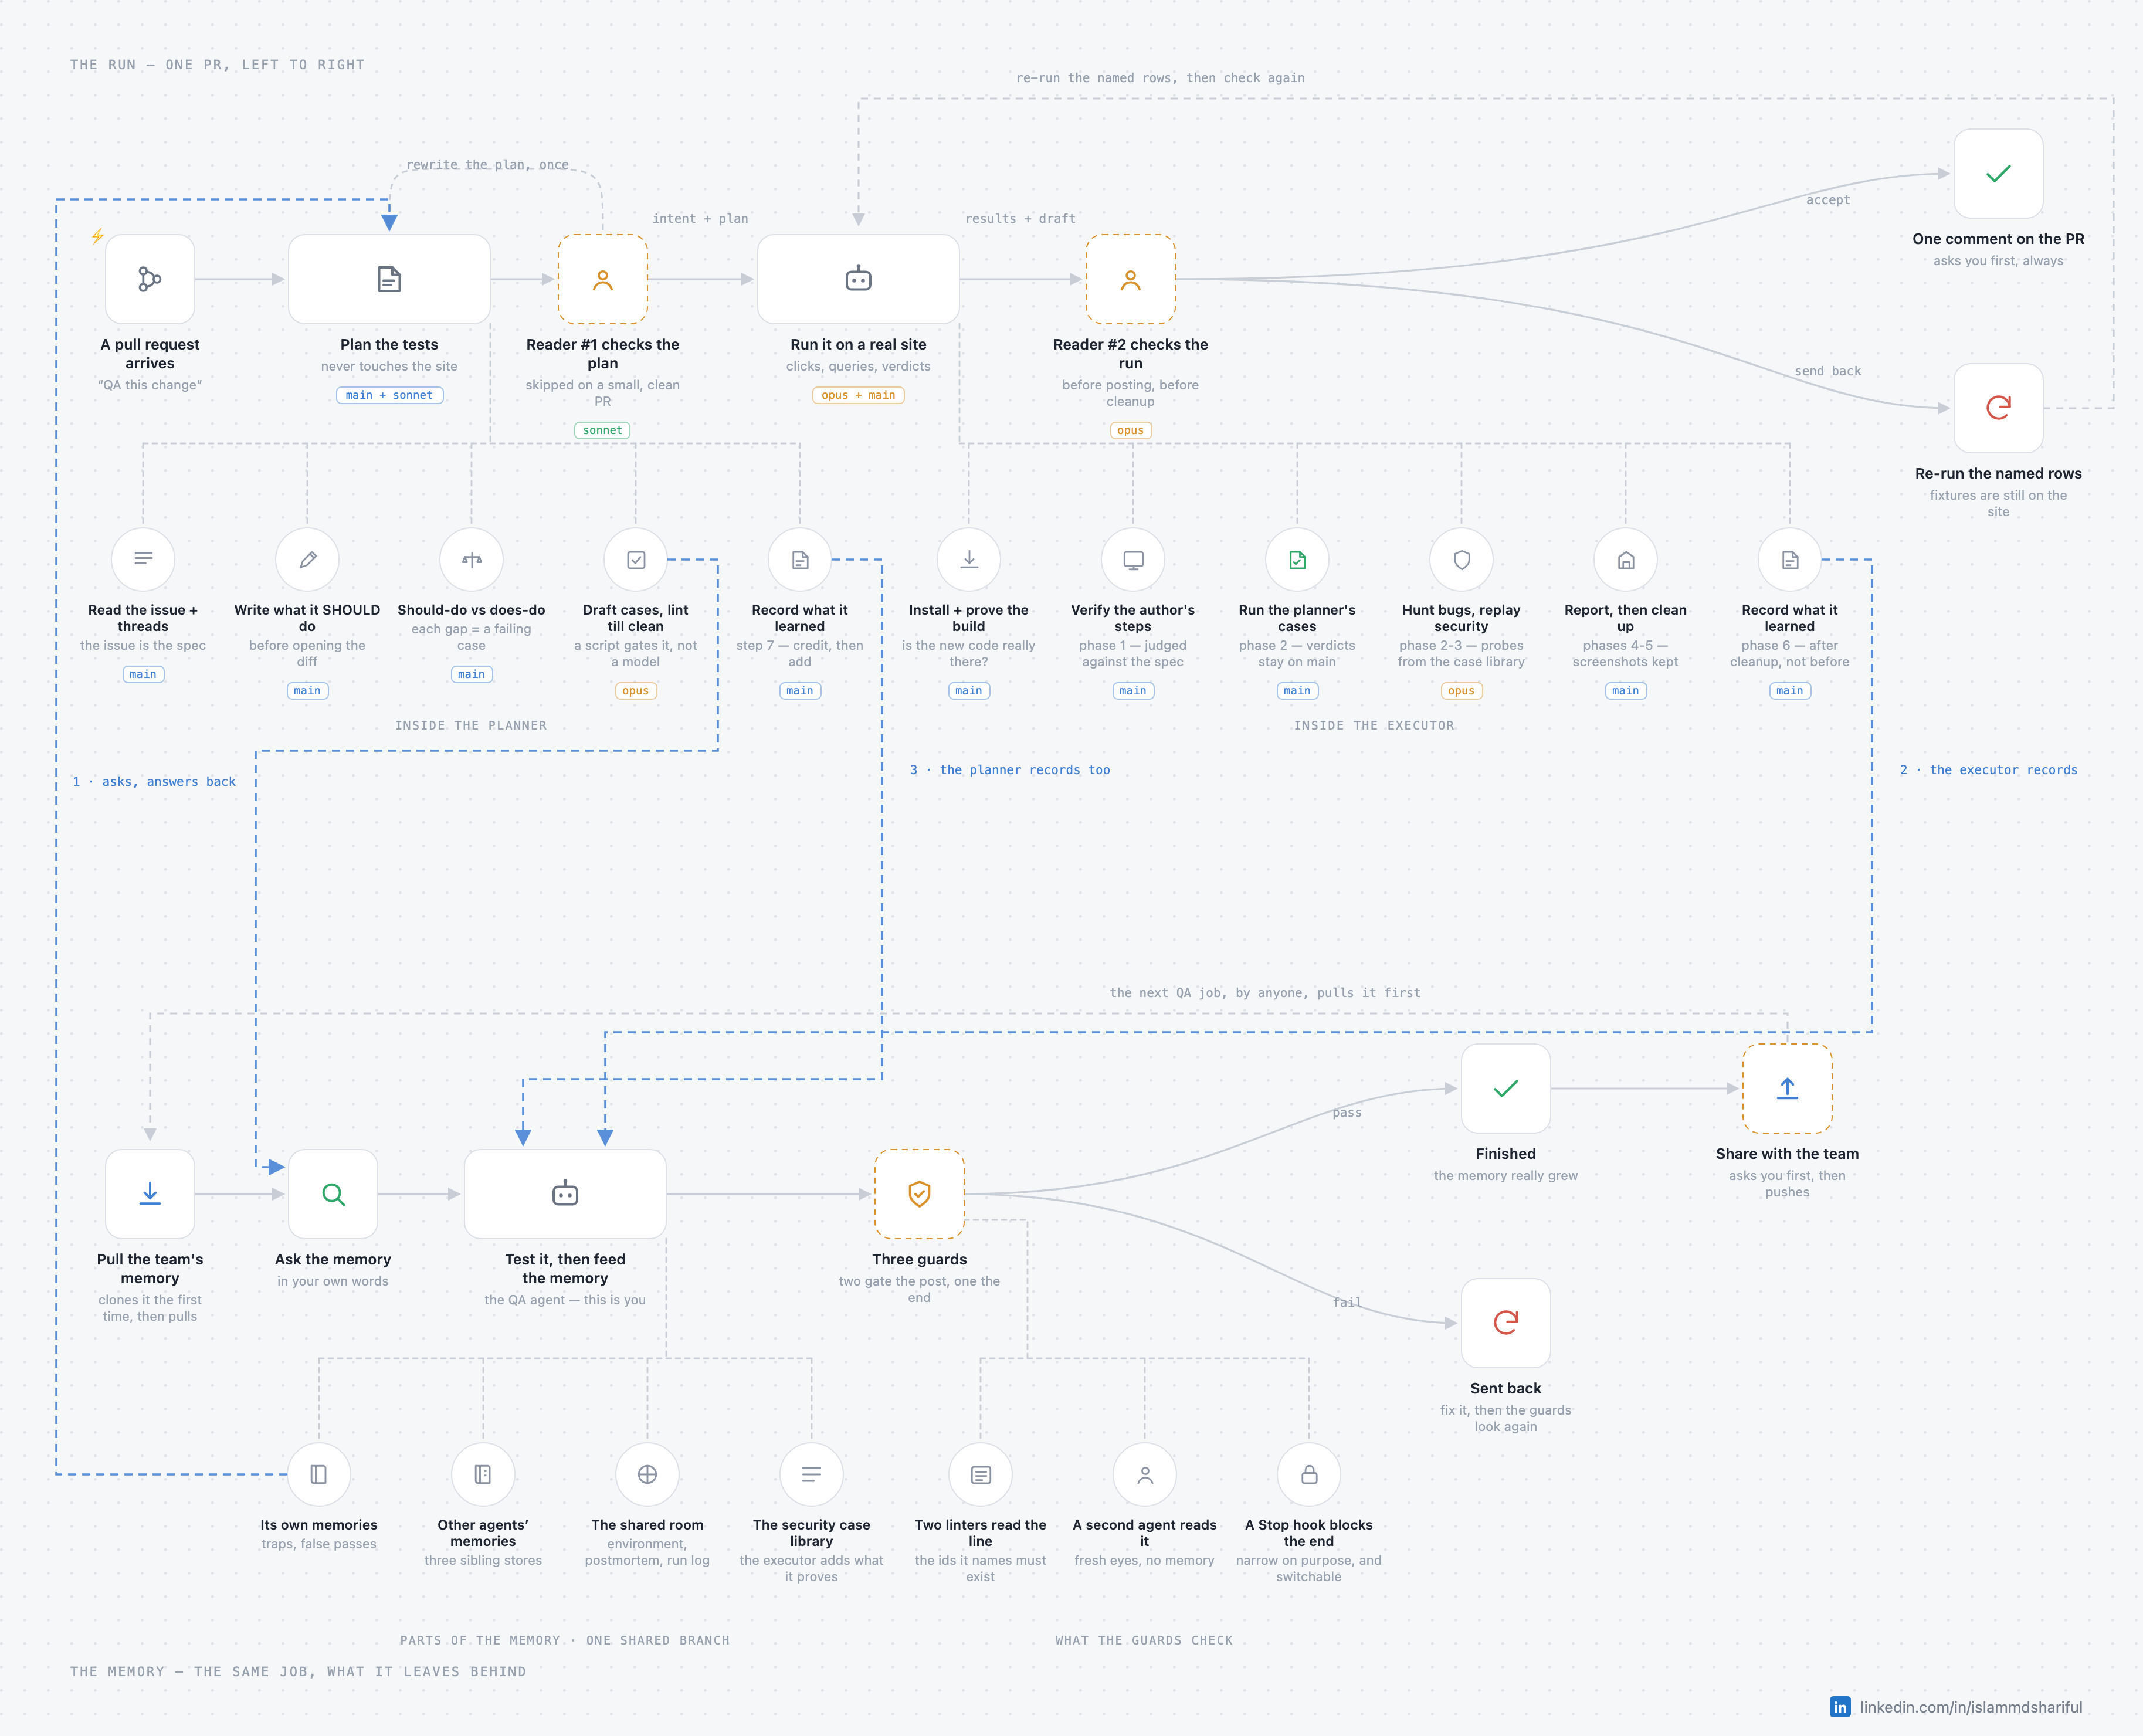Image resolution: width=2143 pixels, height=1736 pixels.
Task: Select the Plan the tests document node
Action: click(x=389, y=279)
